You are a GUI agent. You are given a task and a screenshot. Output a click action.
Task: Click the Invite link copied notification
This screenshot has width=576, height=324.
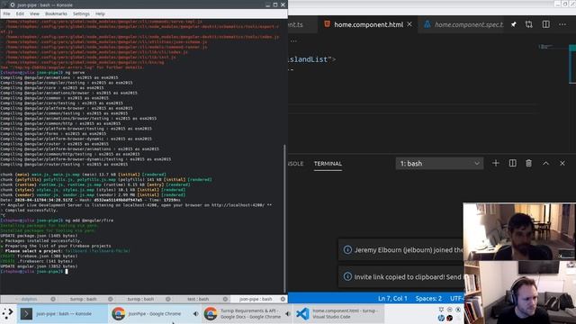click(x=400, y=276)
